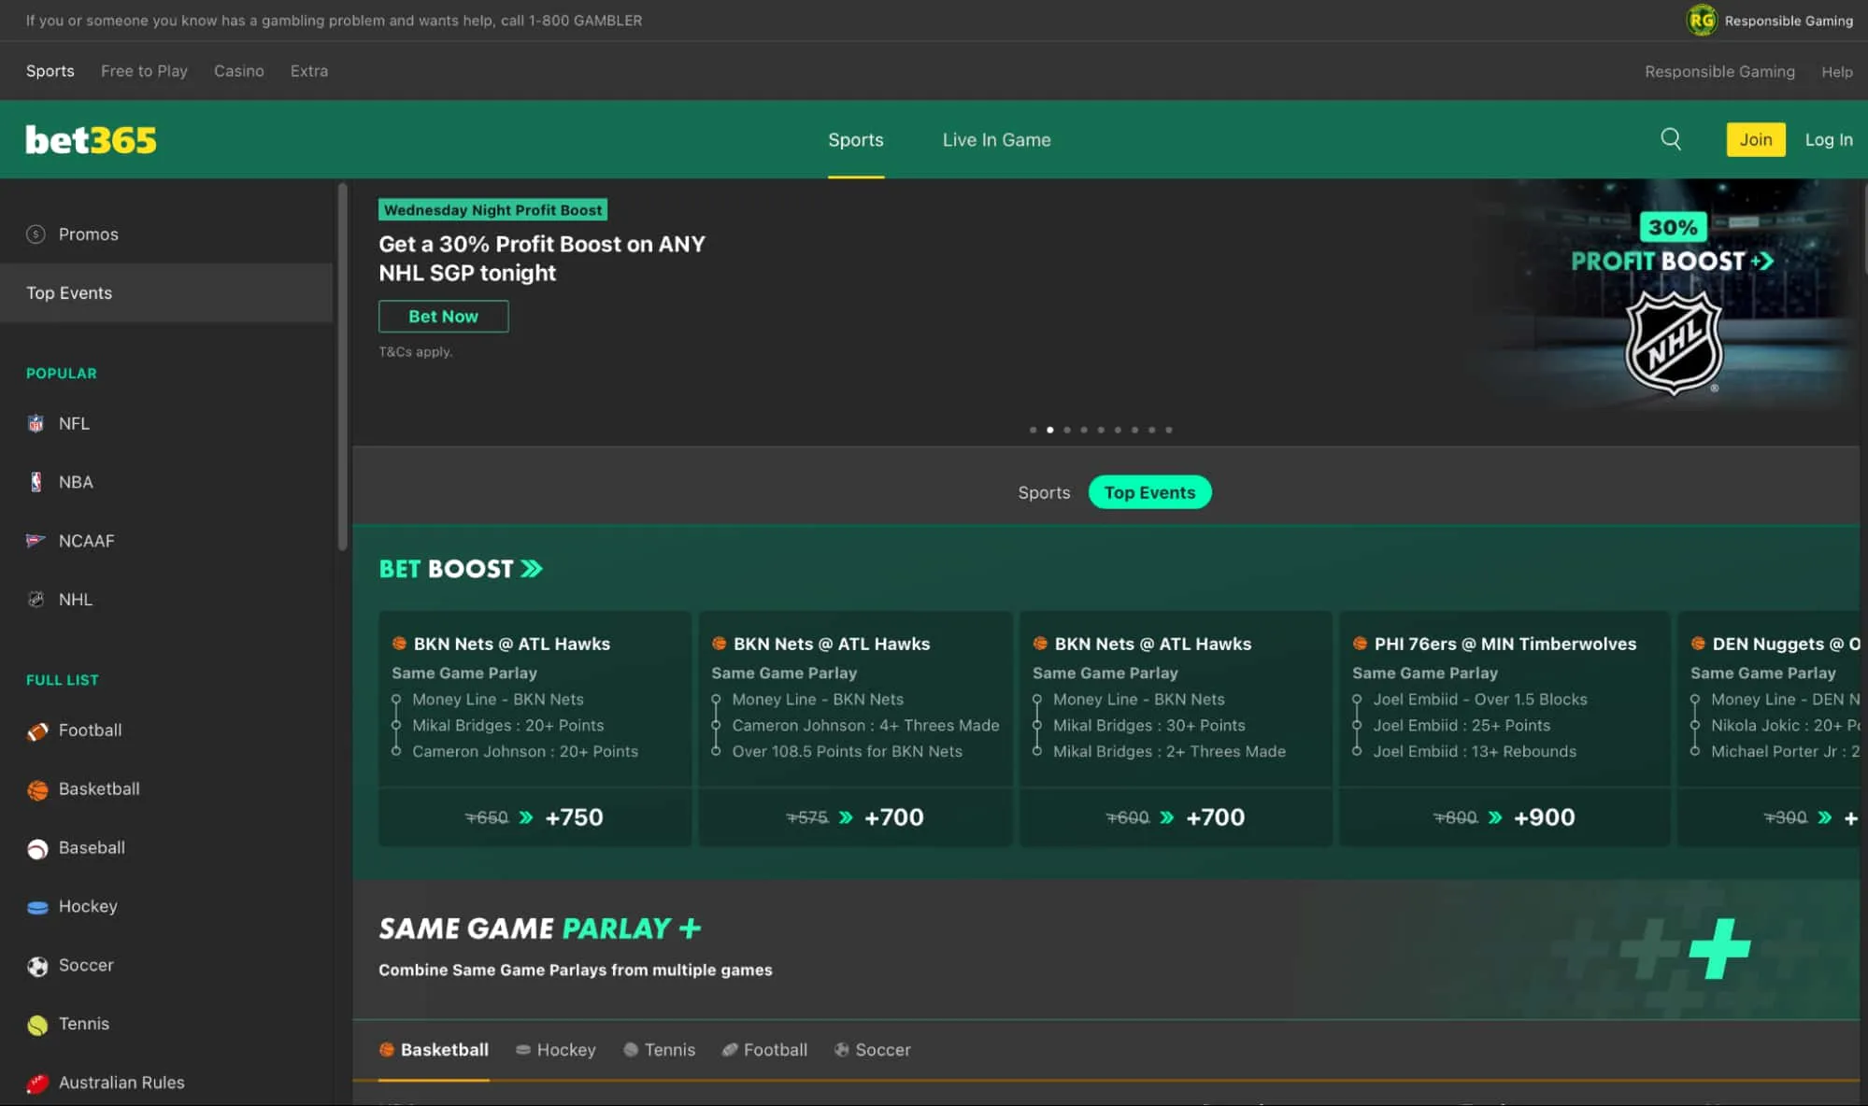Click the plus icon after Same Game Parlay
The image size is (1868, 1106).
pos(690,928)
